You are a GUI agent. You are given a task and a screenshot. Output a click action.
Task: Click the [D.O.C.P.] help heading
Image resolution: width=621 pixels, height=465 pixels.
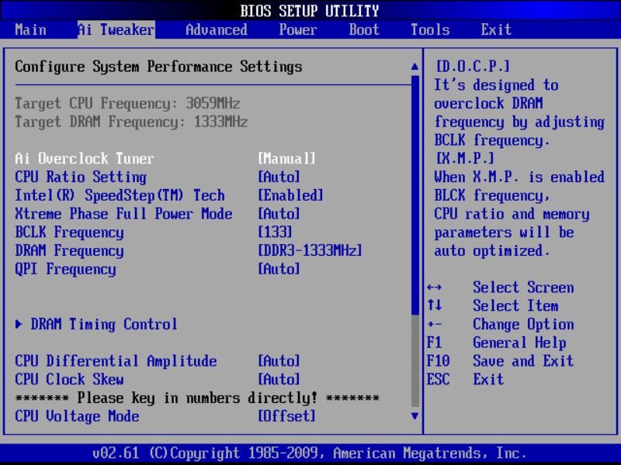click(473, 67)
